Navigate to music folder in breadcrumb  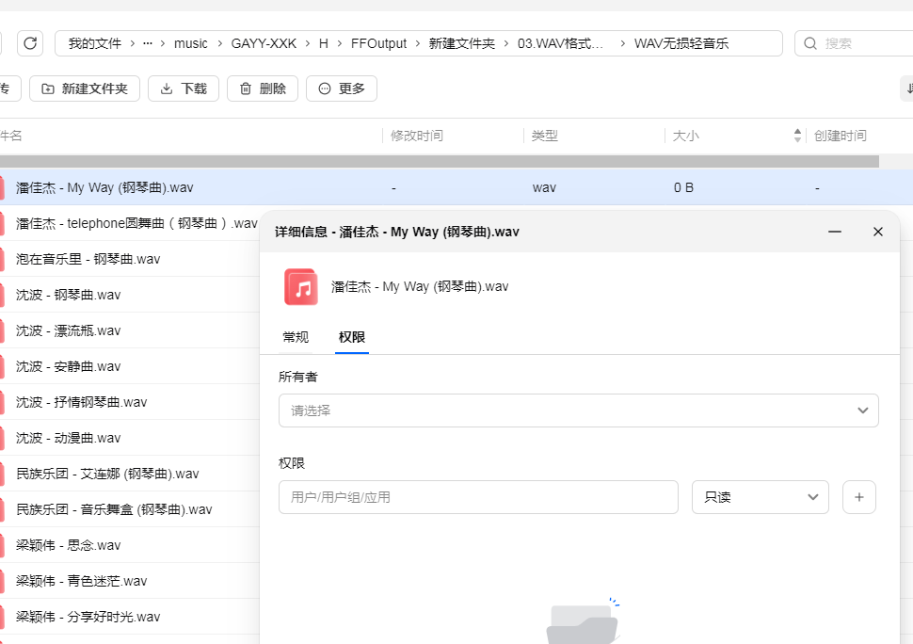tap(190, 43)
